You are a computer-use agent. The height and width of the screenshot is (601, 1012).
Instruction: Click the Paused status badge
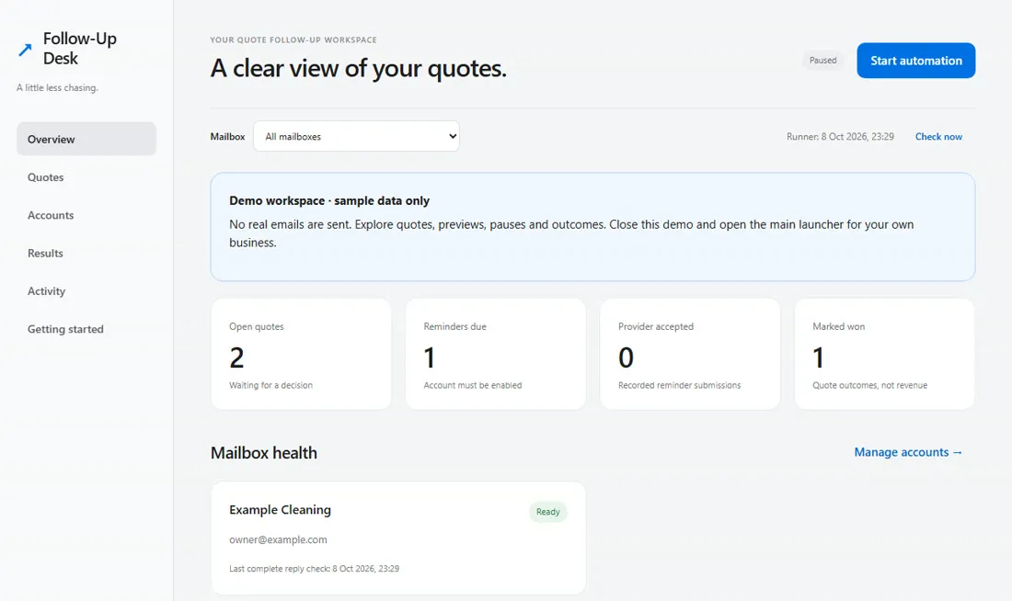pyautogui.click(x=822, y=60)
